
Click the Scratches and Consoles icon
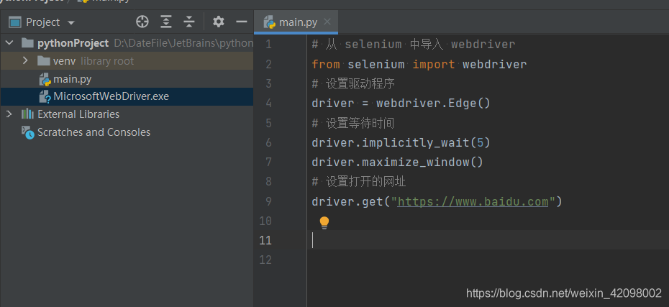[27, 132]
